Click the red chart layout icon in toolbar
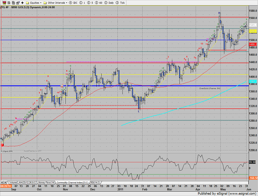258x196 pixels. click(x=4, y=3)
